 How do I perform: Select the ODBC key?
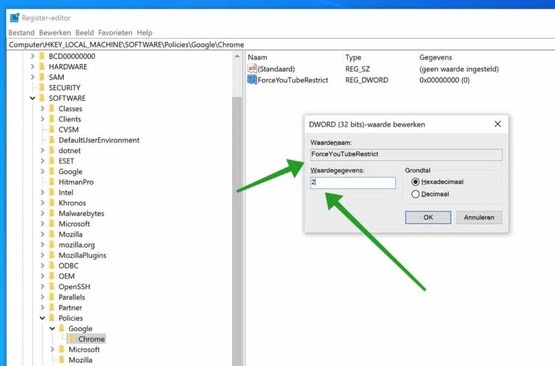click(68, 266)
